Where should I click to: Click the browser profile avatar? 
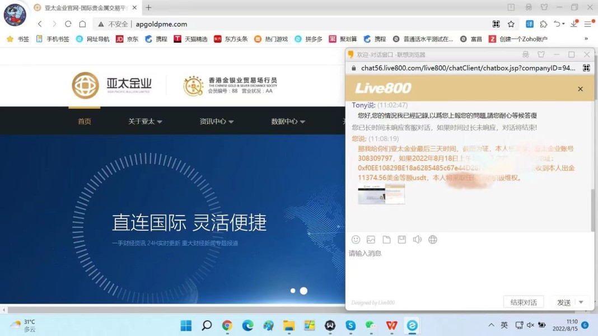15,15
